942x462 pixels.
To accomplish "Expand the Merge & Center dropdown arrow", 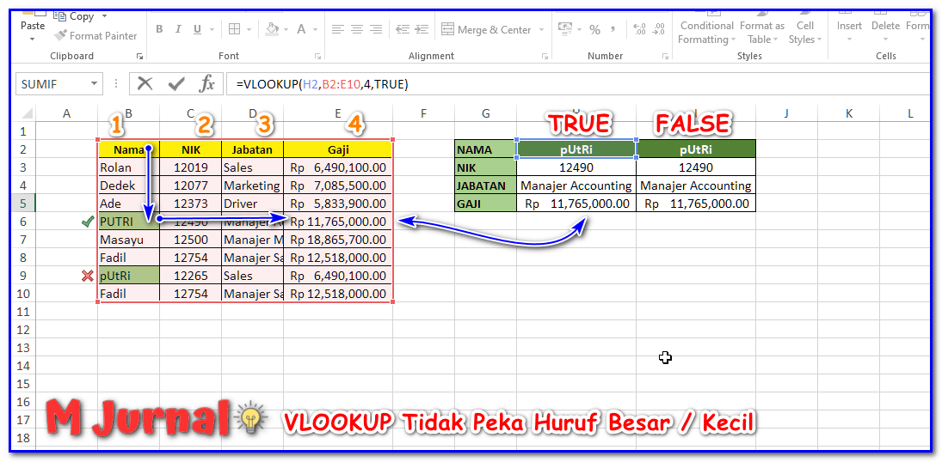I will tap(542, 30).
